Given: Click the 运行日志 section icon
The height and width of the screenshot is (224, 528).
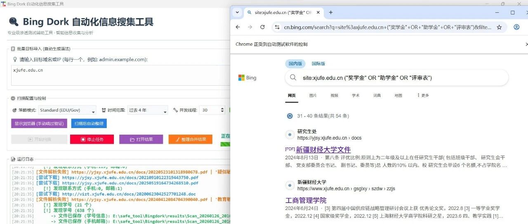Looking at the screenshot, I should [13, 159].
